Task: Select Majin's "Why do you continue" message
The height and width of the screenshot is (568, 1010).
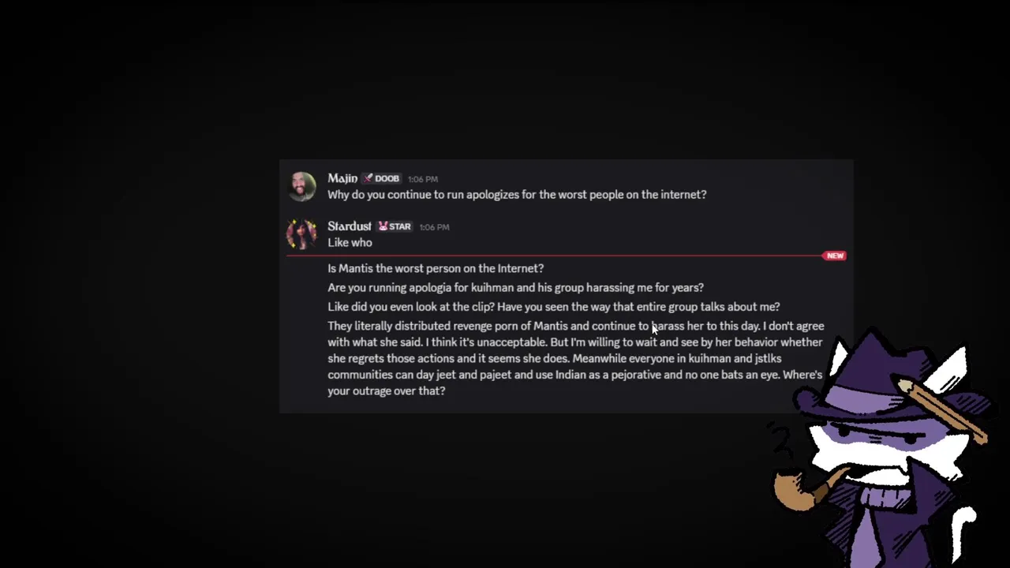Action: 517,195
